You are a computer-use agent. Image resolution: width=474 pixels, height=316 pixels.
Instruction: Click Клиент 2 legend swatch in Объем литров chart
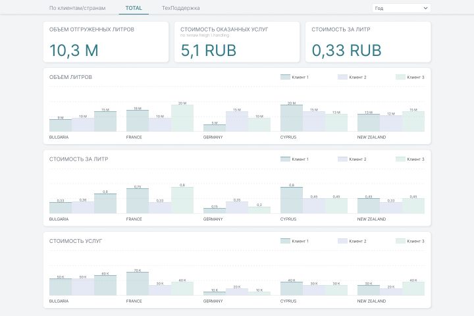(x=342, y=77)
